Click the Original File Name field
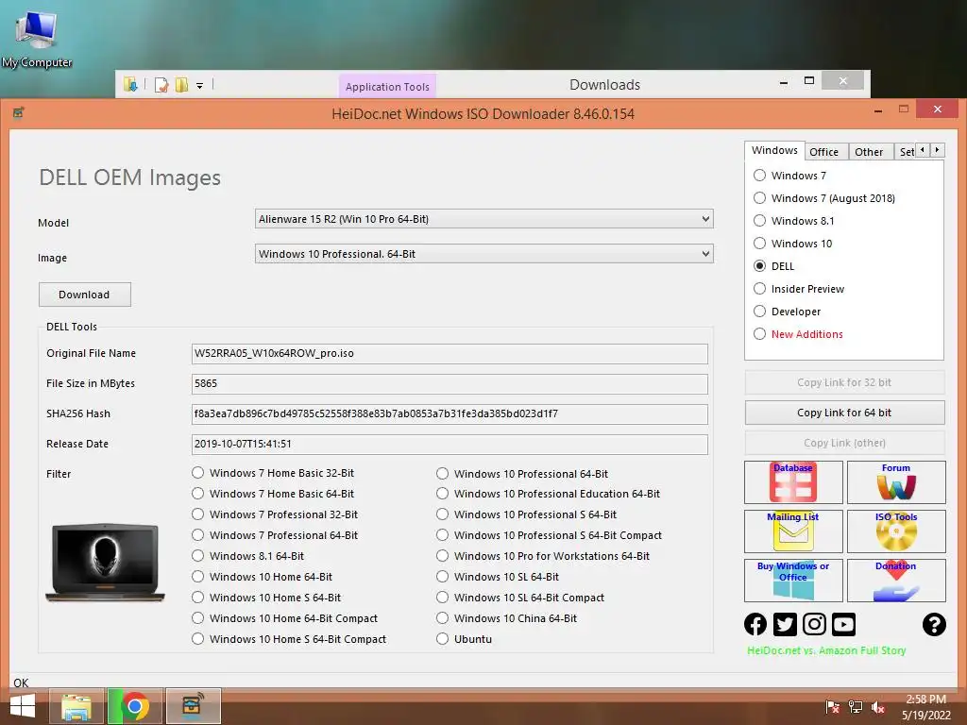The height and width of the screenshot is (725, 967). click(x=450, y=353)
